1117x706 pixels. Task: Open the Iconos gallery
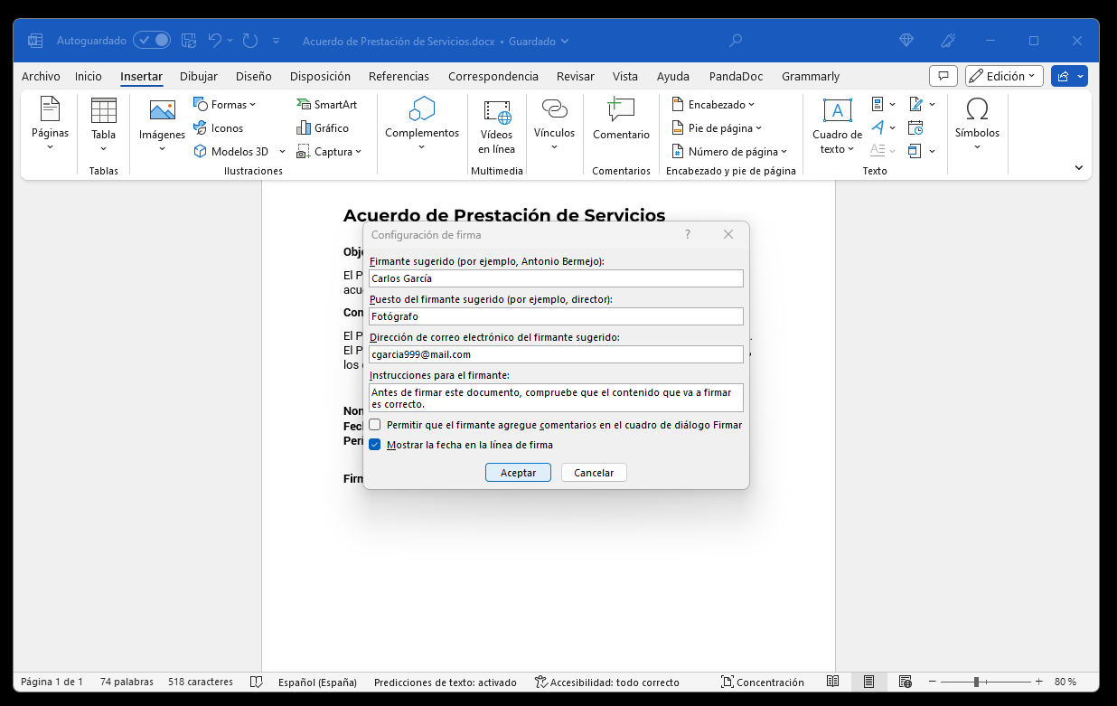coord(218,128)
